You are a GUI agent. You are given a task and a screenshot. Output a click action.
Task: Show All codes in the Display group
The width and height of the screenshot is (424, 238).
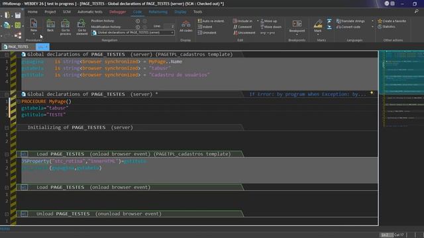click(185, 26)
